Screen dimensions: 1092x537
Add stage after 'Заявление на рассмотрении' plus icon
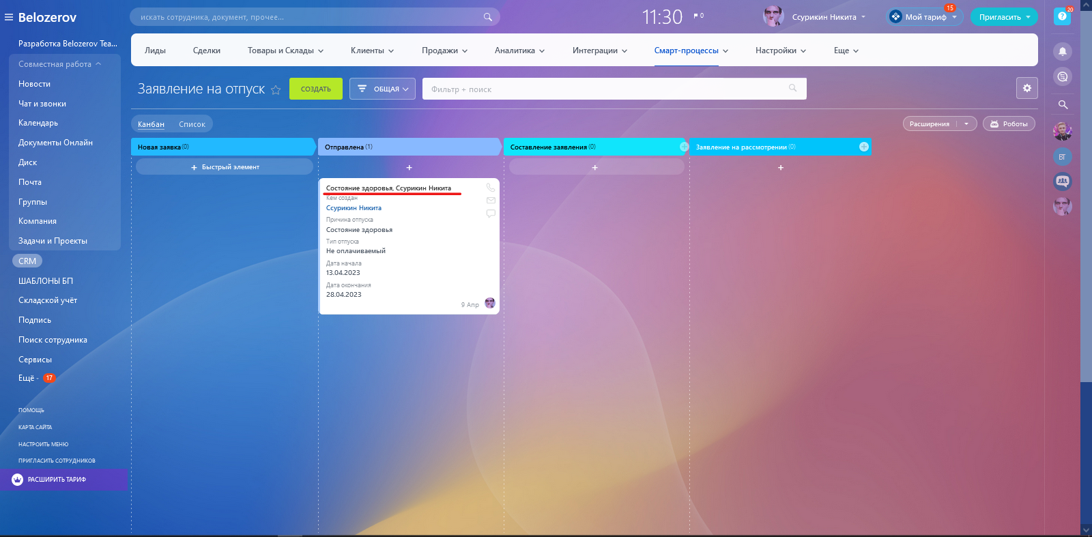click(x=863, y=147)
